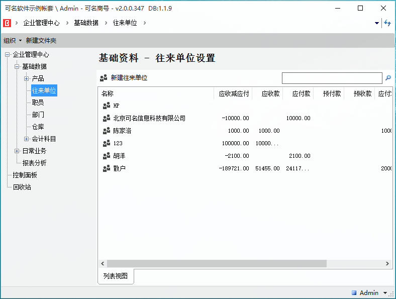Screen dimensions: 396x299
Task: Expand the 产品 tree node
Action: [27, 78]
